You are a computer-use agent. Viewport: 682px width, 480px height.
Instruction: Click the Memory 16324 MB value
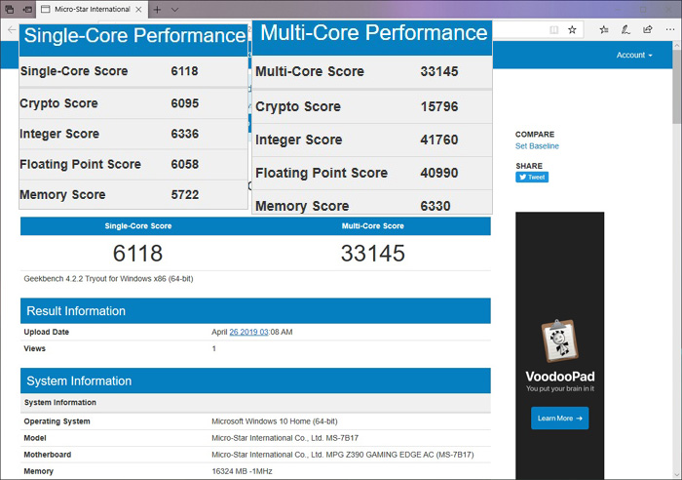coord(242,471)
